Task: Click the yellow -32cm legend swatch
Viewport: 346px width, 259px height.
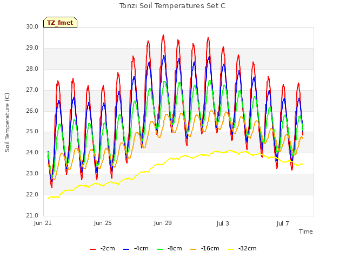Action: point(231,249)
